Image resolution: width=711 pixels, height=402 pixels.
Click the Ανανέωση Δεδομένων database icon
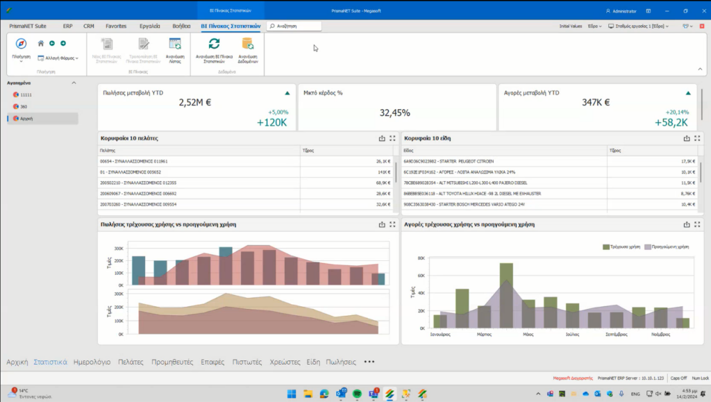248,44
